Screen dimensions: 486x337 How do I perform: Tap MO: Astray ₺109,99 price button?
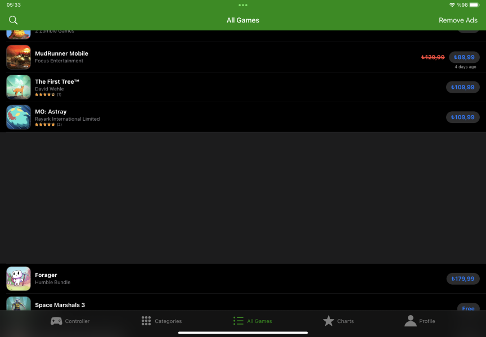(462, 117)
